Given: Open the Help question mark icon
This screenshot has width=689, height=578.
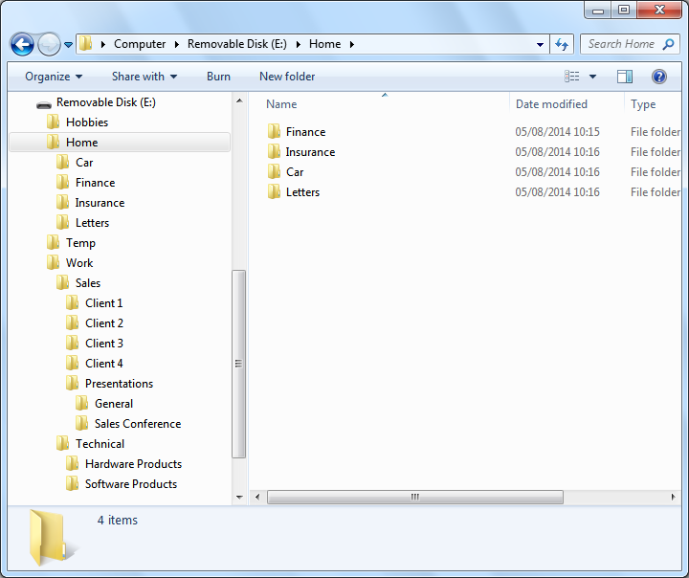Looking at the screenshot, I should tap(658, 77).
